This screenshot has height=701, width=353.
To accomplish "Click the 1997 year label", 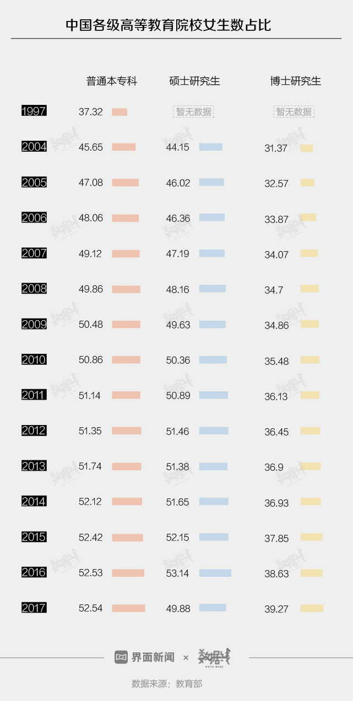I will tap(34, 111).
